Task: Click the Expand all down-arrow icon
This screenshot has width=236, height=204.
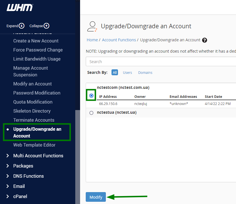Action: tap(22, 26)
